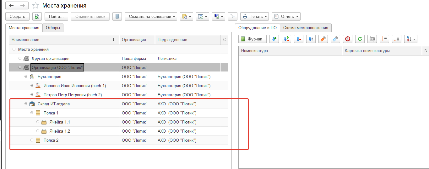Screen dimensions: 429x169
Task: Click the red exclamation circle icon
Action: (348, 39)
